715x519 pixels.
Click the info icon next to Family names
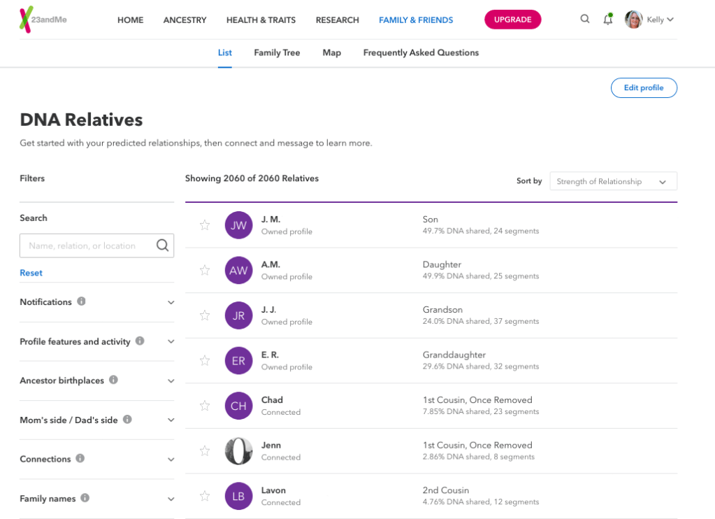coord(85,498)
